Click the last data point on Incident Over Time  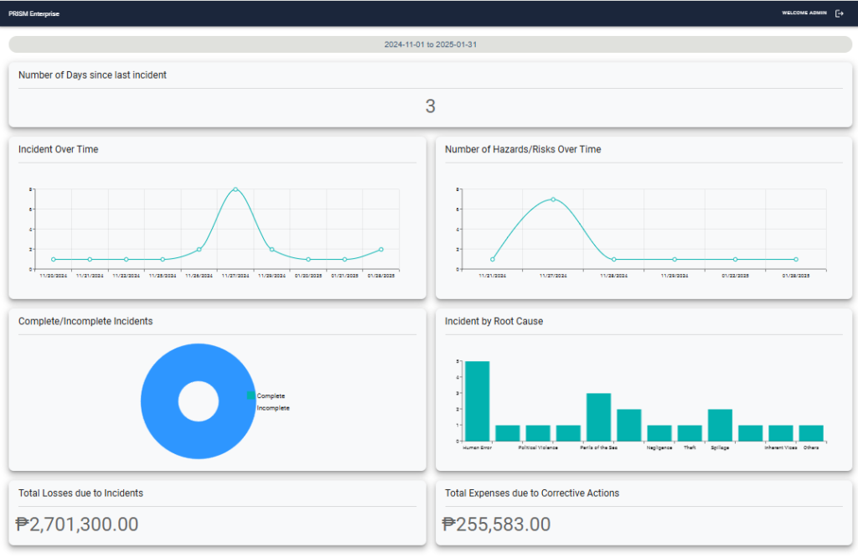[380, 249]
